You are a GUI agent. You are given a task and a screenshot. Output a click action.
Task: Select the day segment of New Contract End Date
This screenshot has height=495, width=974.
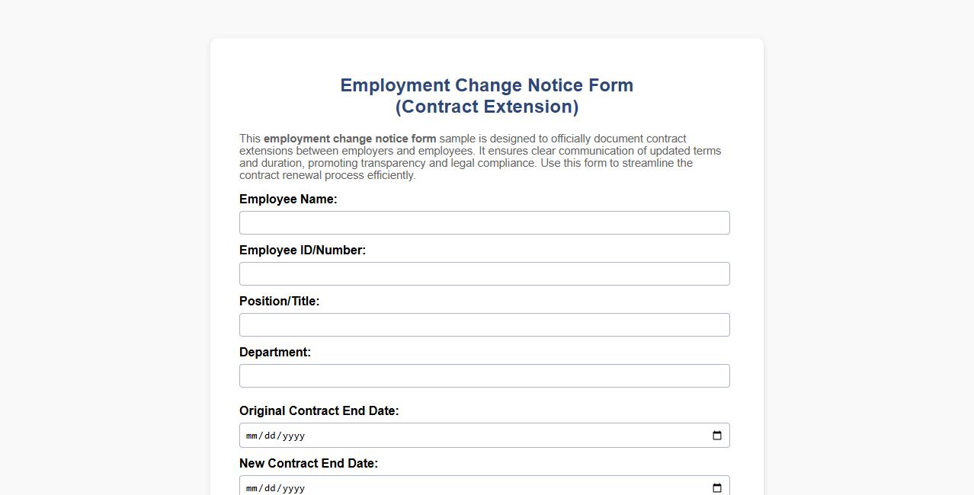pos(268,487)
